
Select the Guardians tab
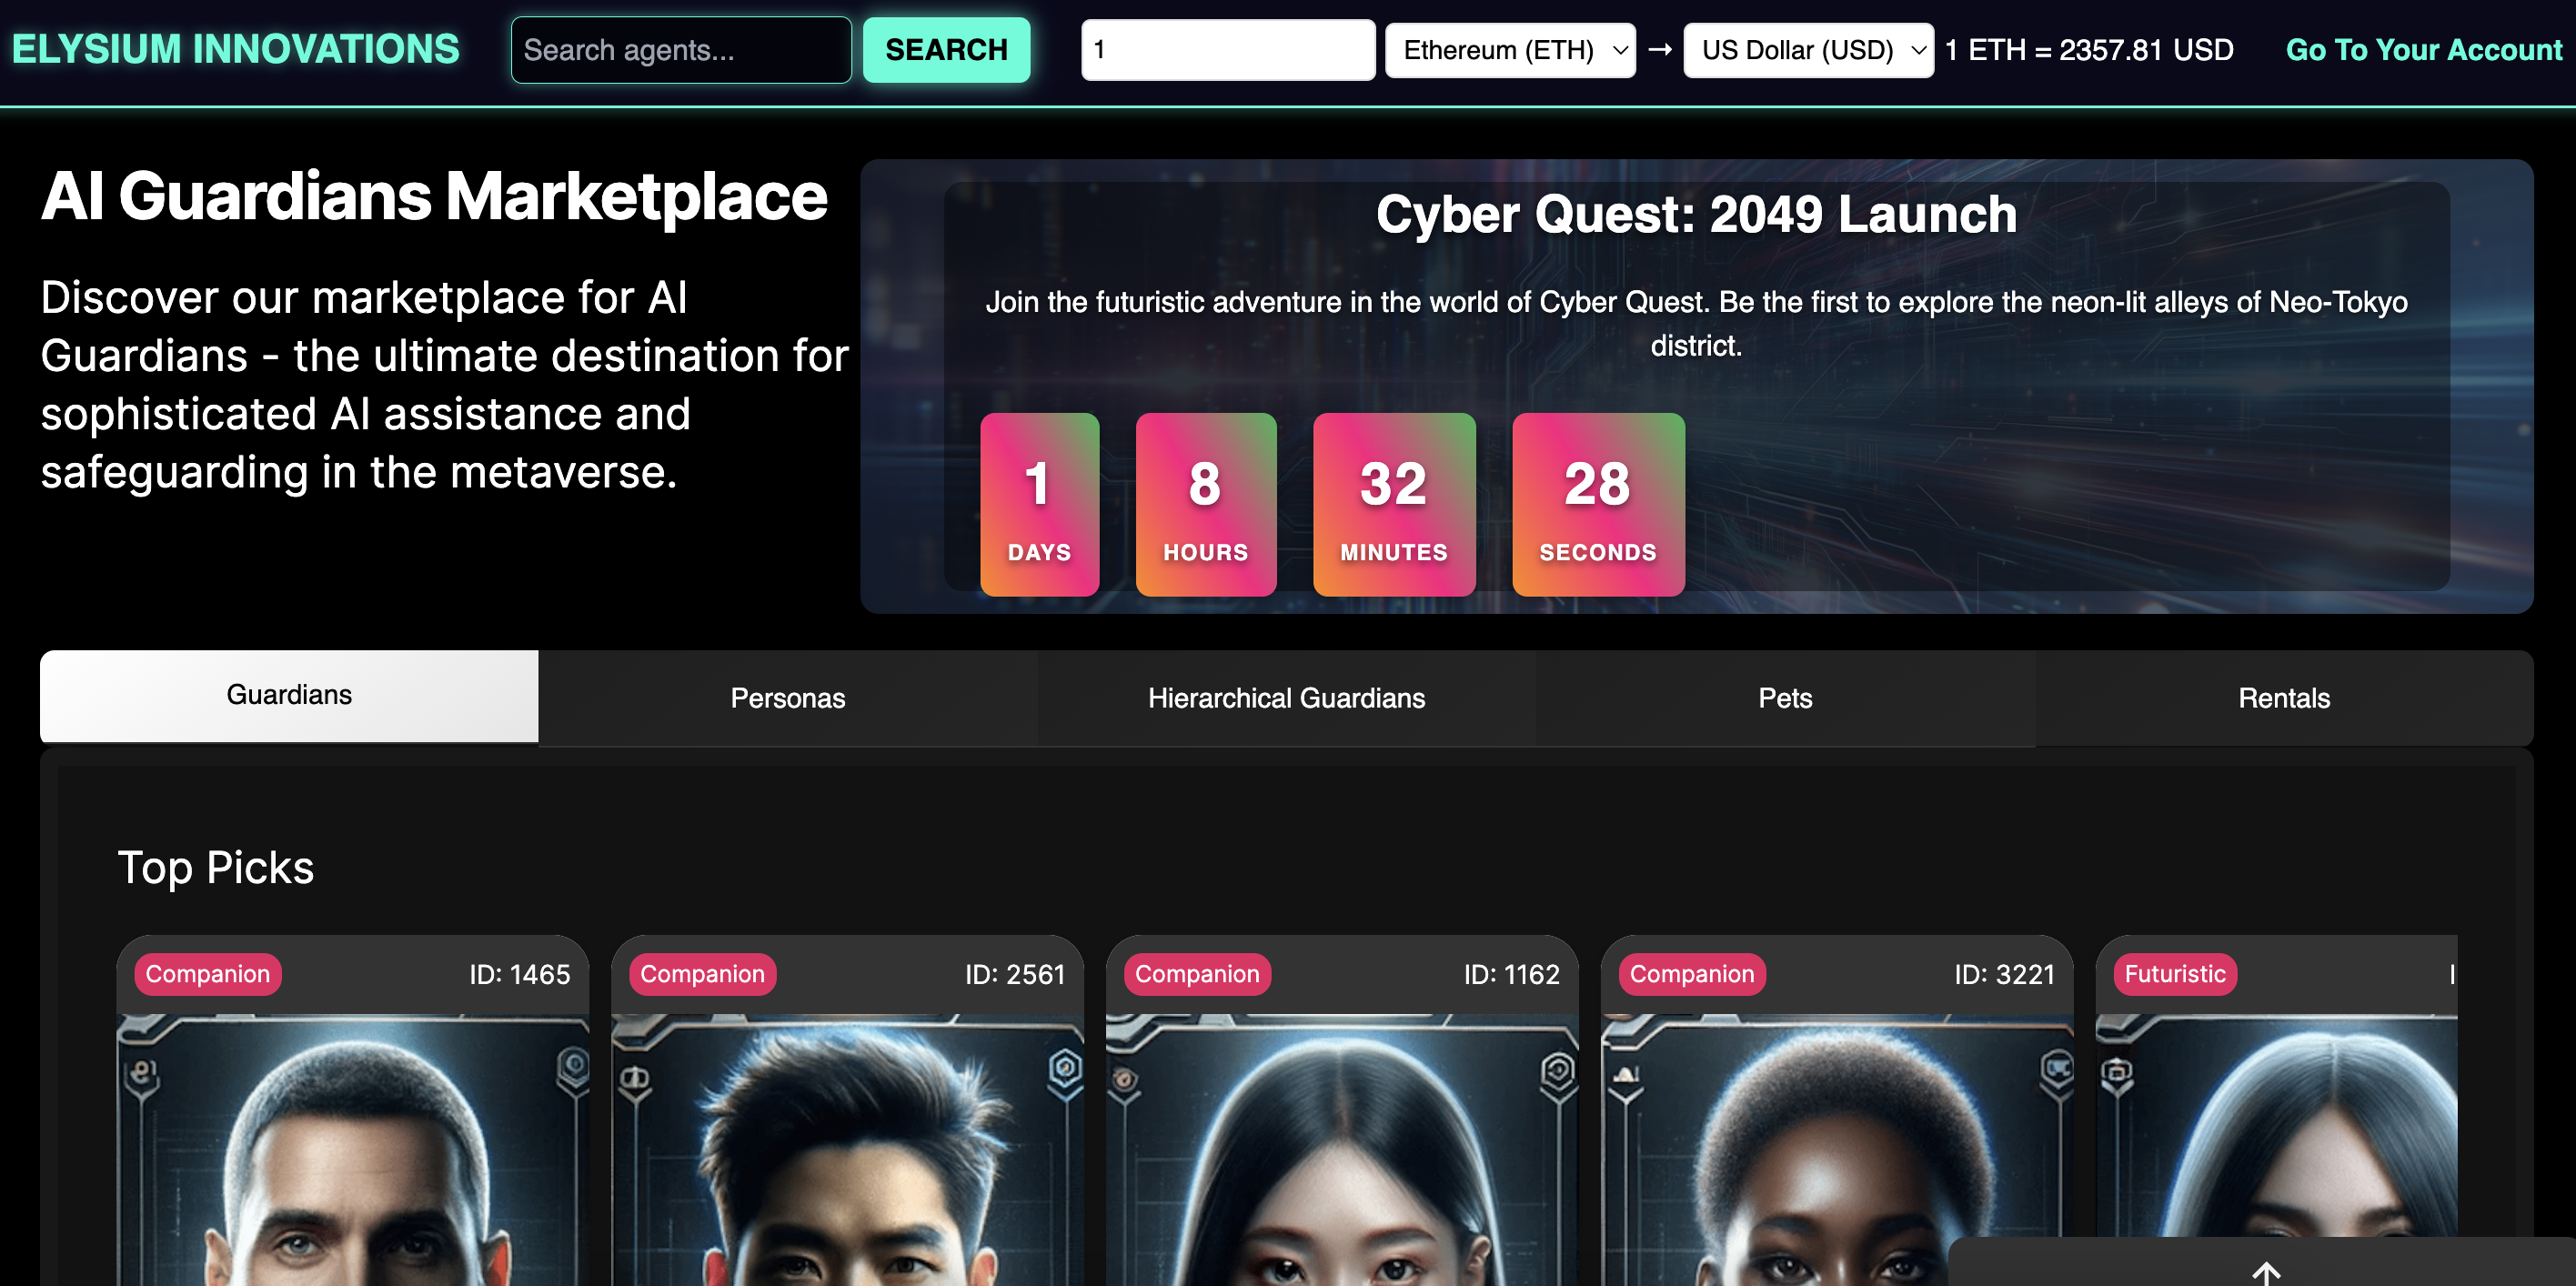288,694
